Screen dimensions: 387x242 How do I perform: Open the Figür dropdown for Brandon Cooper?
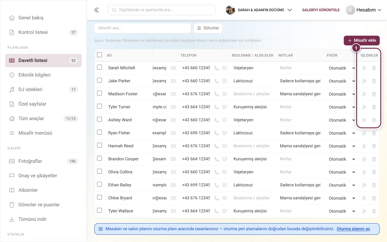[342, 159]
